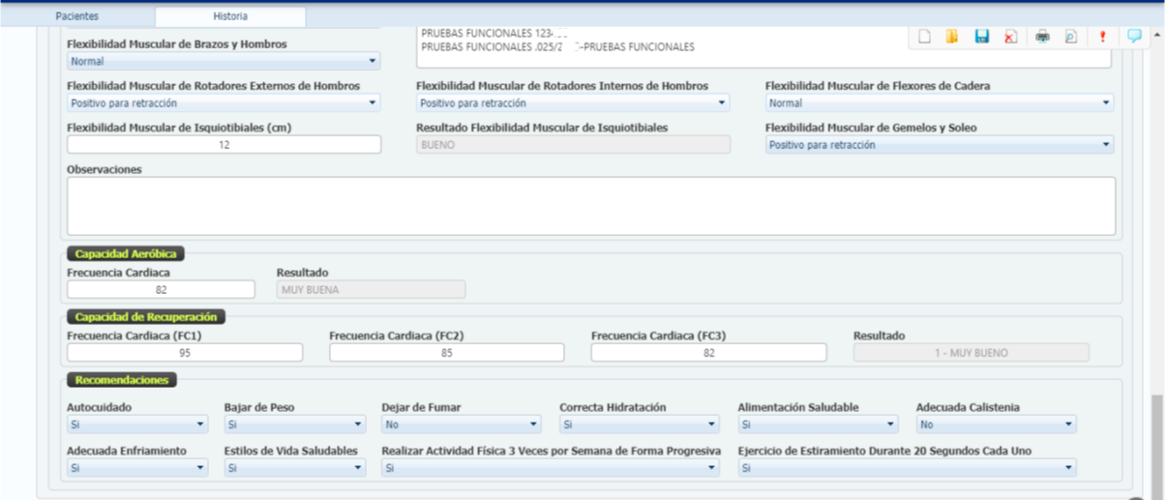This screenshot has height=500, width=1166.
Task: Open the orange folder icon in toolbar
Action: [952, 37]
